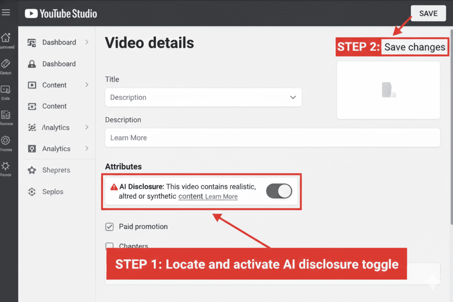Expand the chevron beside the second Analytics
Screen dimensions: 453x302
coord(87,149)
